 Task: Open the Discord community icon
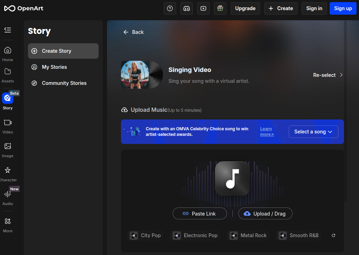(x=187, y=8)
